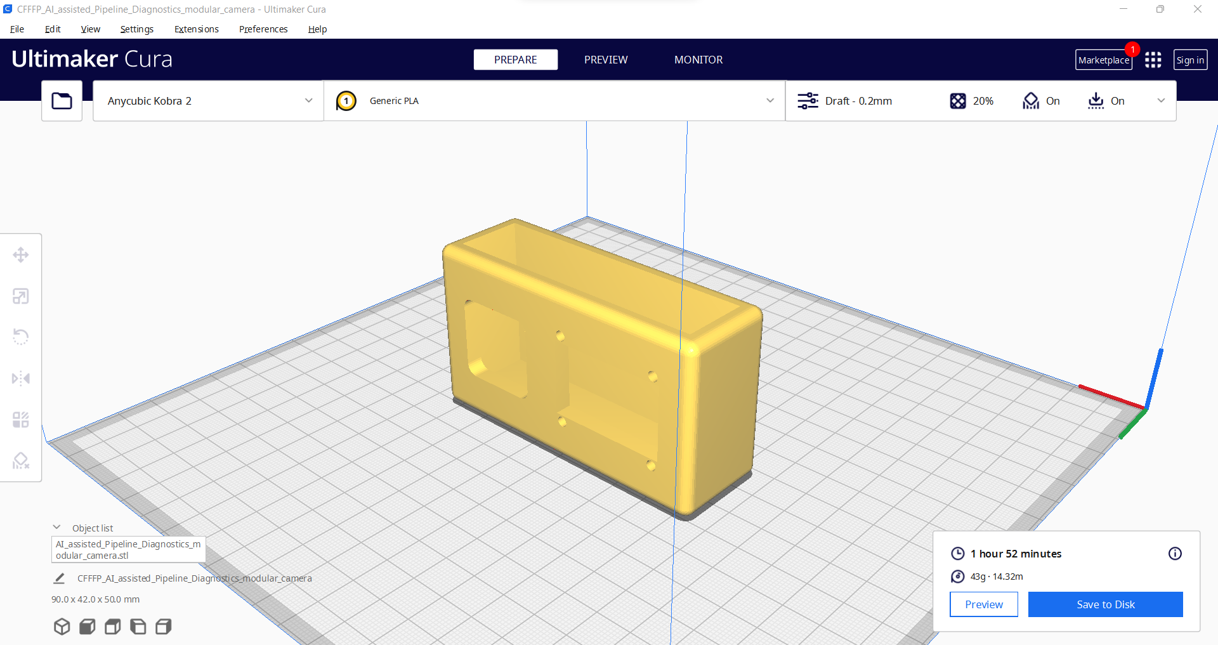Switch to the PREPARE stage

[516, 60]
